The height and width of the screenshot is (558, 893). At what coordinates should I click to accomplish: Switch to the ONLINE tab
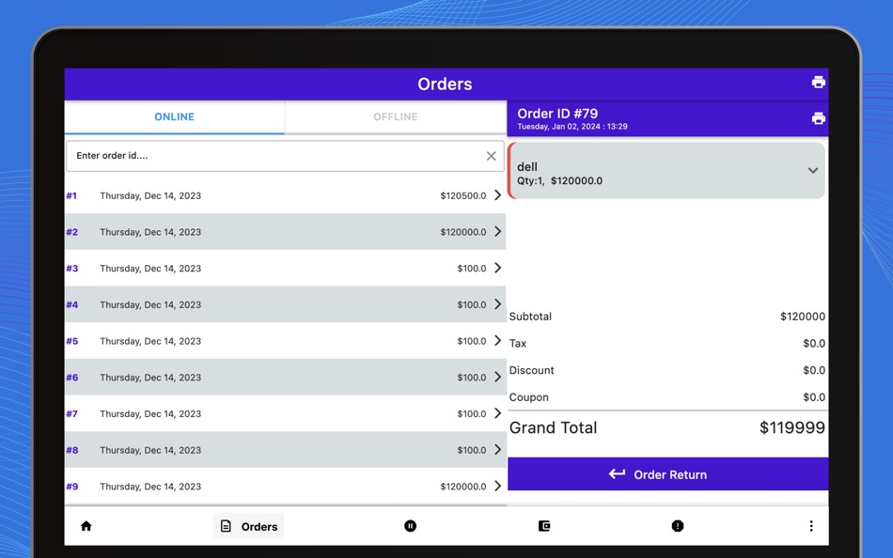click(174, 116)
